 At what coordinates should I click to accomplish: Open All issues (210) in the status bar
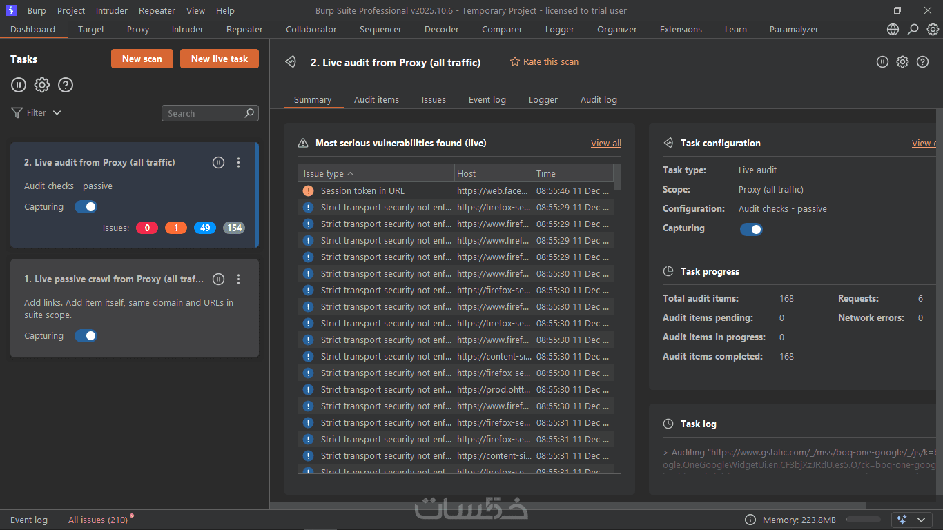pos(98,520)
